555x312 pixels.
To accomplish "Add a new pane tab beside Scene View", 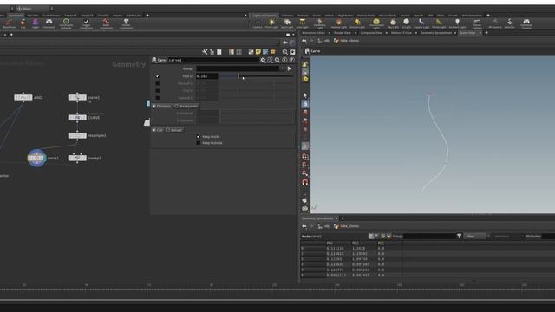I will [x=486, y=33].
